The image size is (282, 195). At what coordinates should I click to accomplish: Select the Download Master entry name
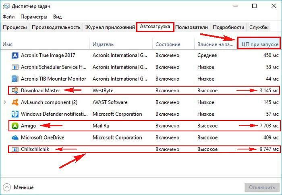(40, 91)
